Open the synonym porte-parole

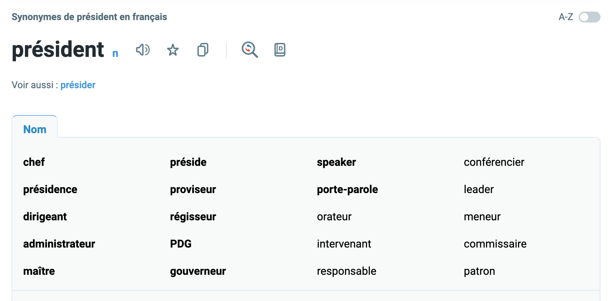[347, 189]
